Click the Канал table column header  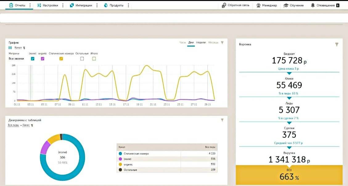[x=122, y=147]
